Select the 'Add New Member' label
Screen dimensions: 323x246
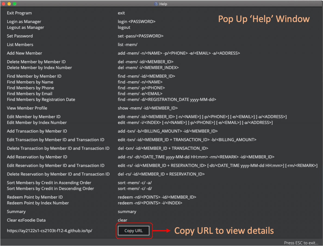point(24,53)
